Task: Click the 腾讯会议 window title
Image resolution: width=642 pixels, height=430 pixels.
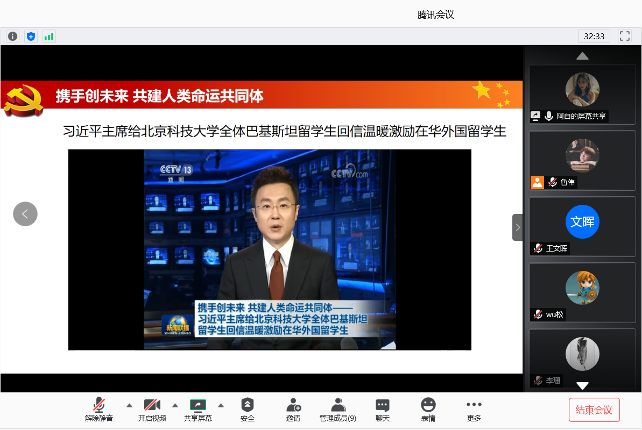Action: click(436, 15)
